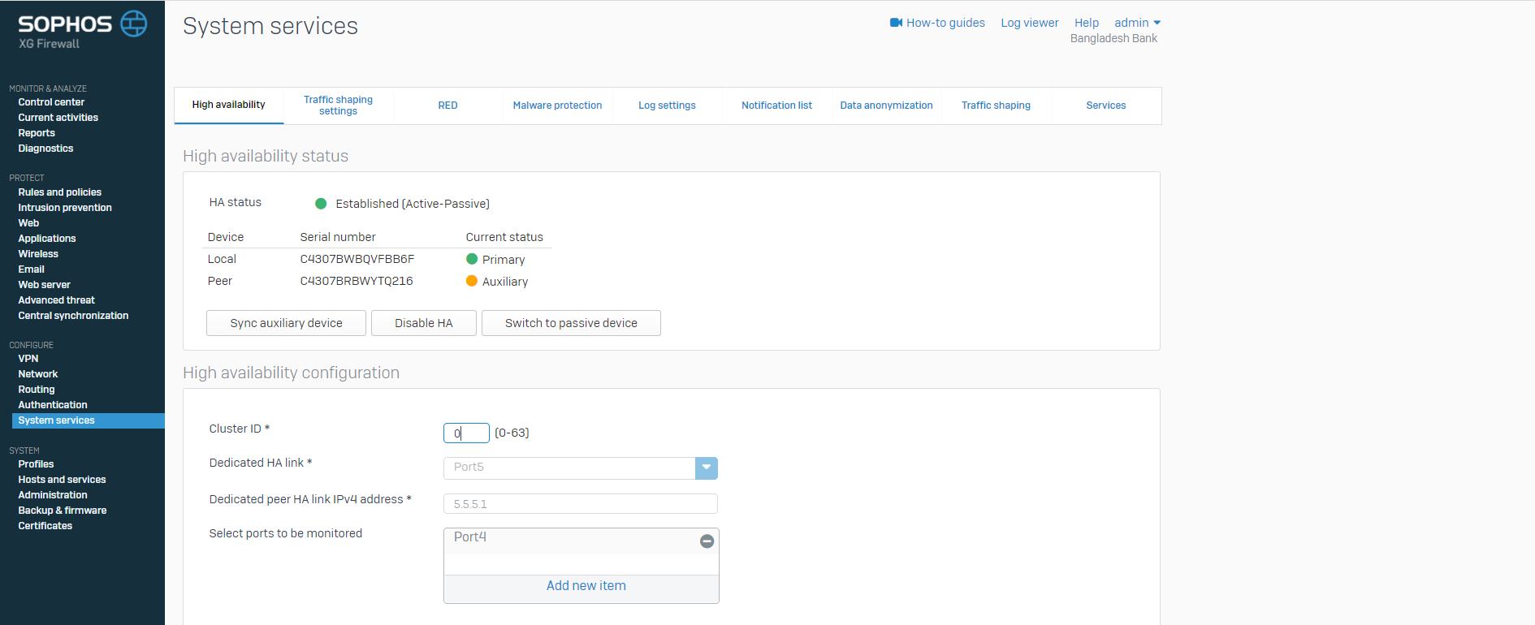Switch to the Malware protection tab
This screenshot has width=1535, height=625.
point(557,106)
